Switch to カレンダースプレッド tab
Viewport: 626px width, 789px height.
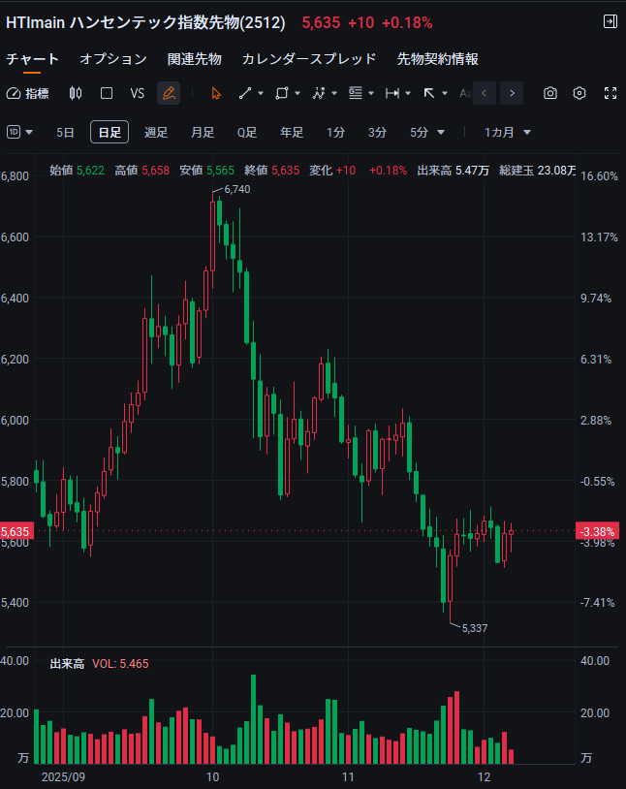[x=309, y=59]
